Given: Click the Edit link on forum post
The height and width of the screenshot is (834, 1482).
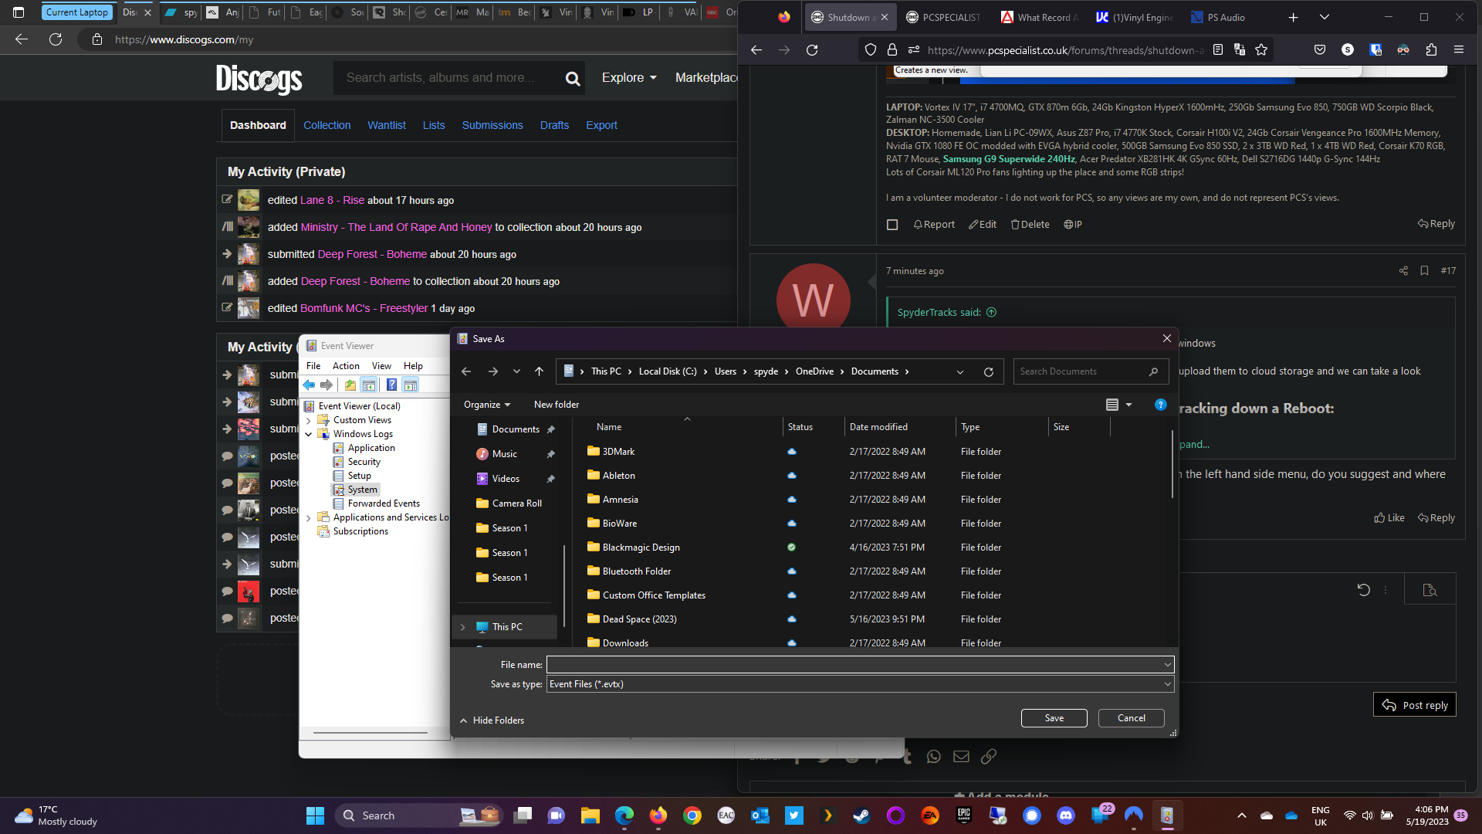Looking at the screenshot, I should (x=983, y=225).
